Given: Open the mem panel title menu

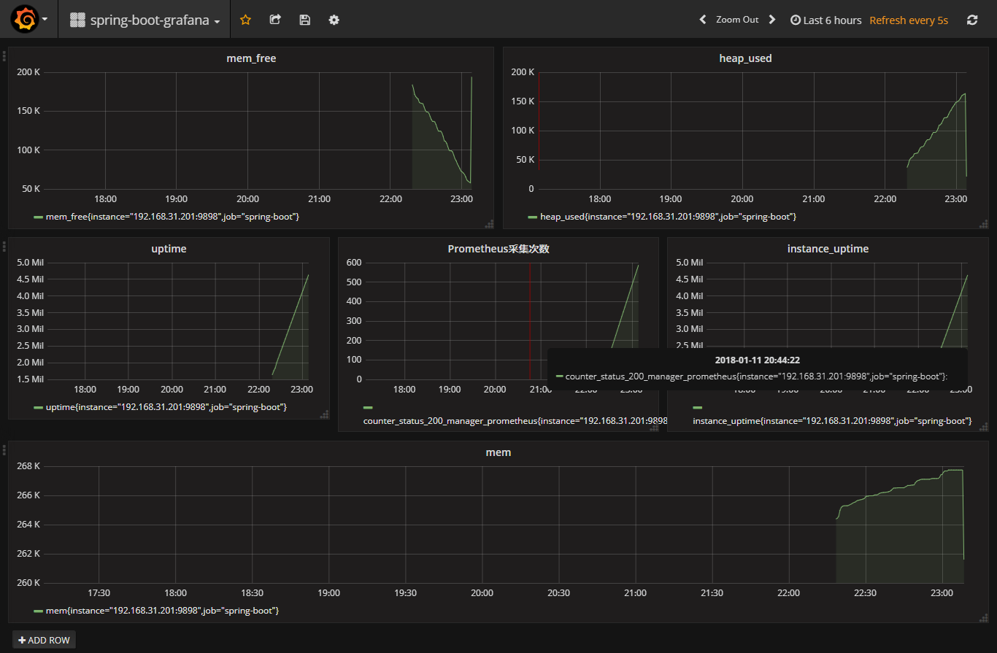Looking at the screenshot, I should tap(498, 452).
